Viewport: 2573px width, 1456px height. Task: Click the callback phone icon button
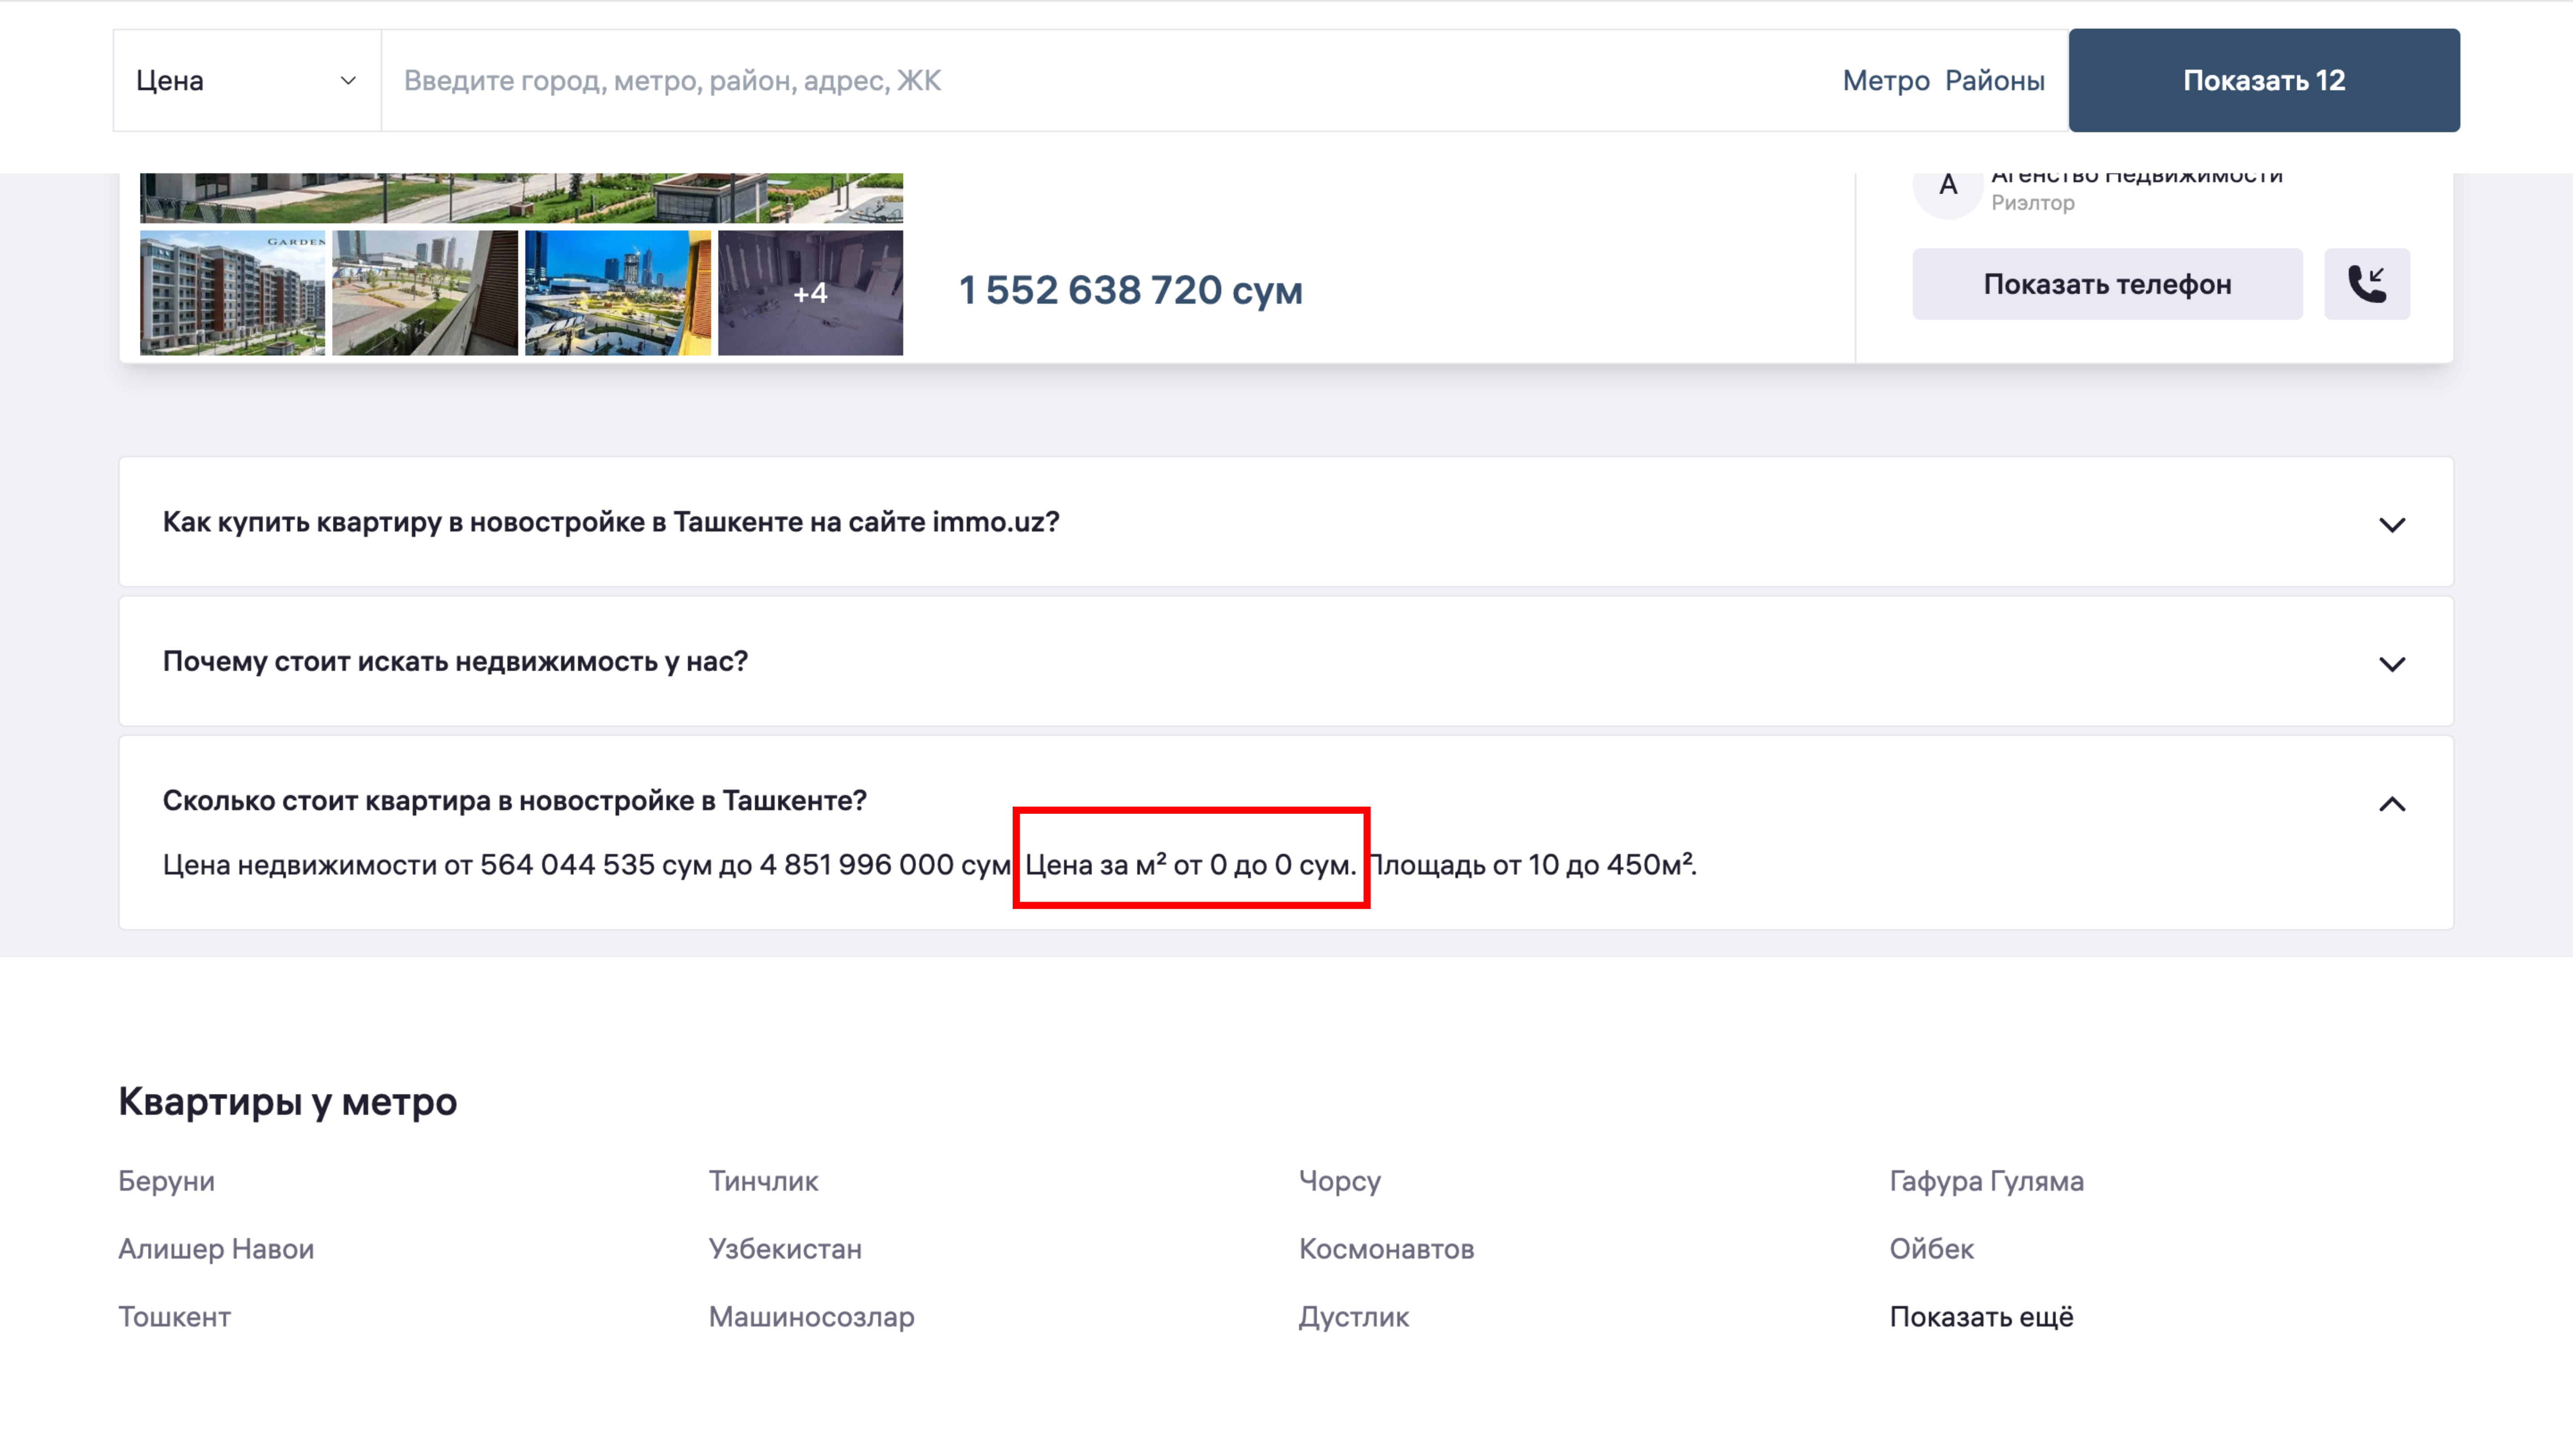(x=2366, y=284)
